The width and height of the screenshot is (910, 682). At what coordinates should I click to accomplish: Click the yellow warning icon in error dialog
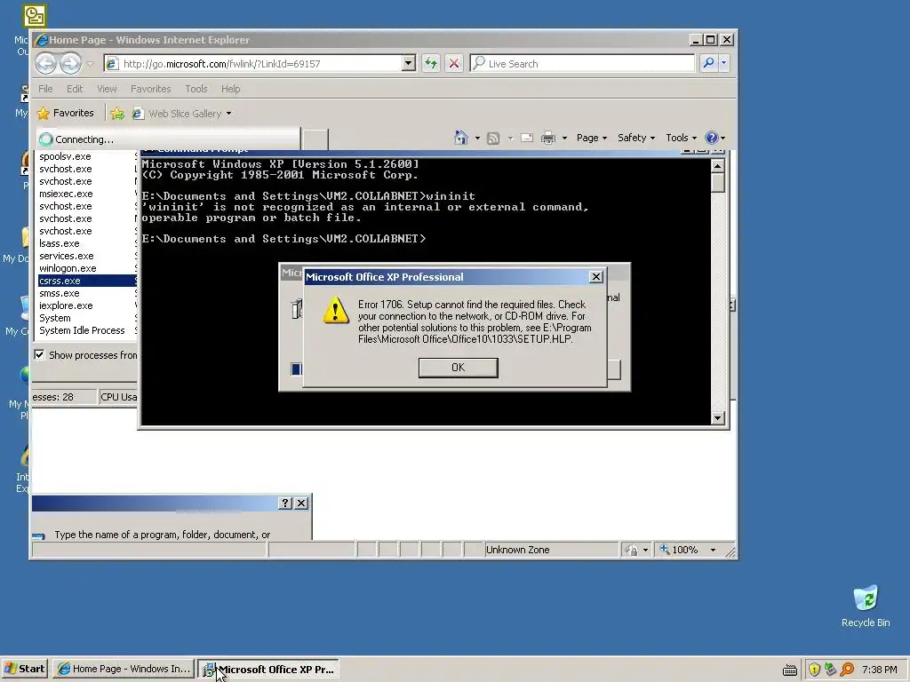tap(336, 310)
